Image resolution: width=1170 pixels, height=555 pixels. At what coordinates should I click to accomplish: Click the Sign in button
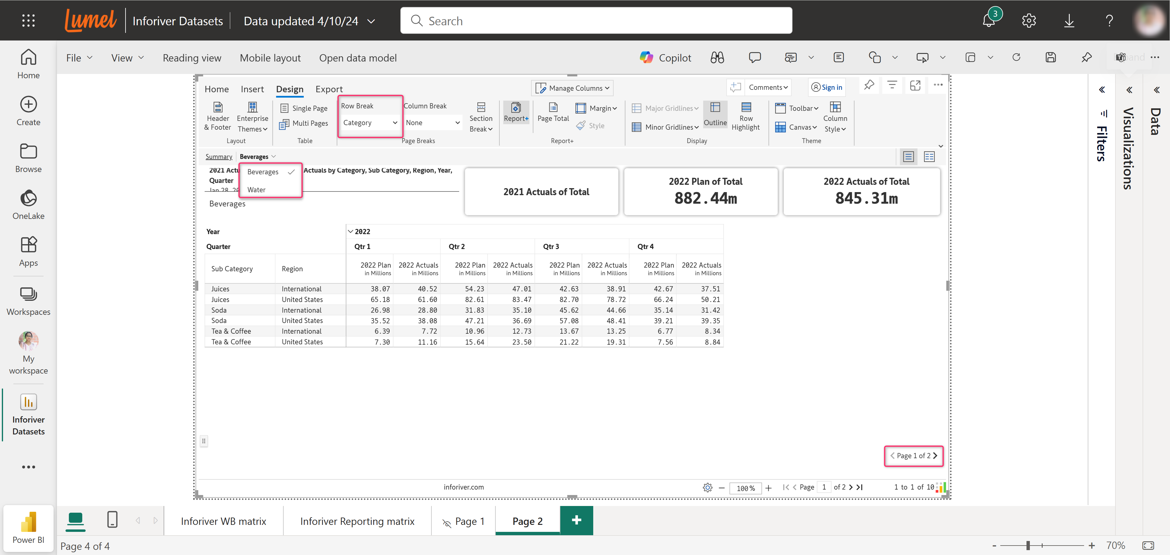click(827, 87)
